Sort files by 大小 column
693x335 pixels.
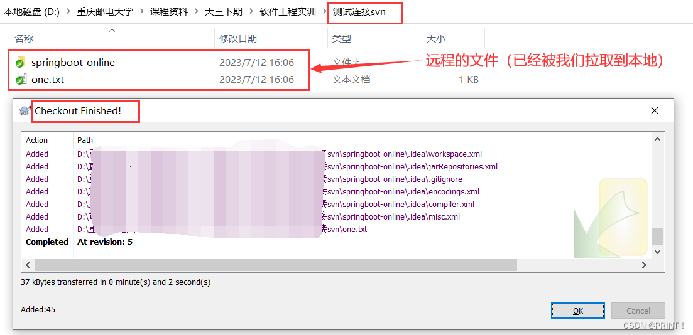coord(436,38)
